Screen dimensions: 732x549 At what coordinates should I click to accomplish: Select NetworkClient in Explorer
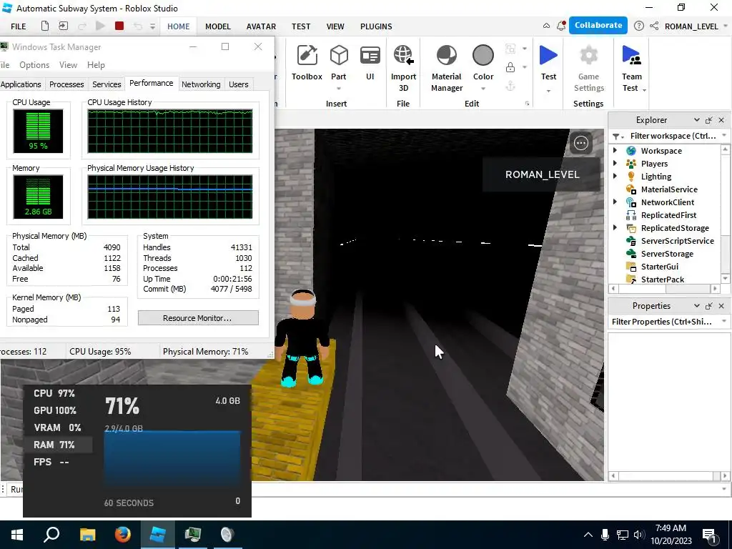667,202
